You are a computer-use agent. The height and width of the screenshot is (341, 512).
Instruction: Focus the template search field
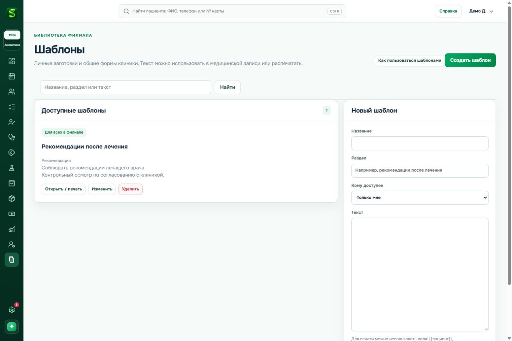pyautogui.click(x=126, y=87)
